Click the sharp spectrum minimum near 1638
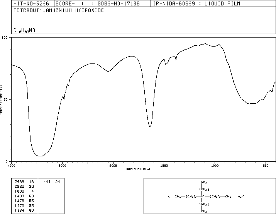Image resolution: width=276 pixels, height=214 pixels. (x=150, y=126)
